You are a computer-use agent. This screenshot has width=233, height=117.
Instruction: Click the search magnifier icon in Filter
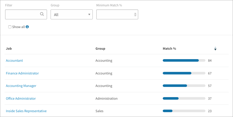tap(42, 14)
